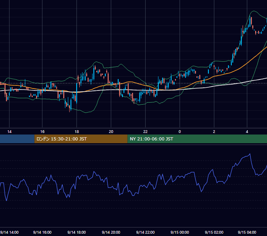Select the 20 hour label on price chart axis
Image resolution: width=267 pixels, height=236 pixels.
pos(111,132)
